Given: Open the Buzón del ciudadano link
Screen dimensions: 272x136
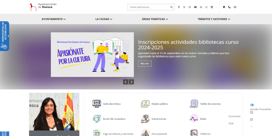Looking at the screenshot, I should 114,119.
